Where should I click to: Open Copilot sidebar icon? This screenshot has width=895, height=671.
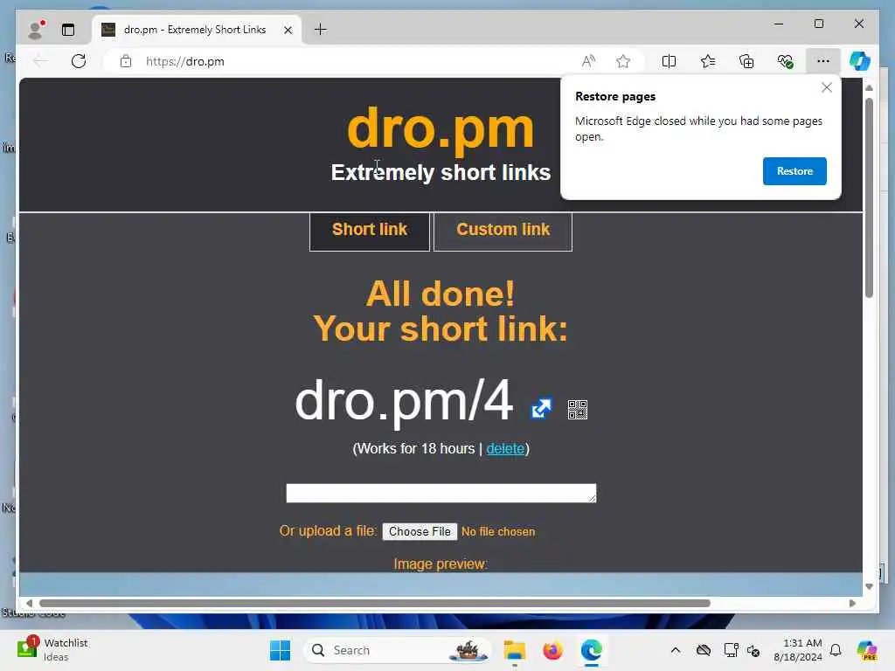[x=860, y=61]
